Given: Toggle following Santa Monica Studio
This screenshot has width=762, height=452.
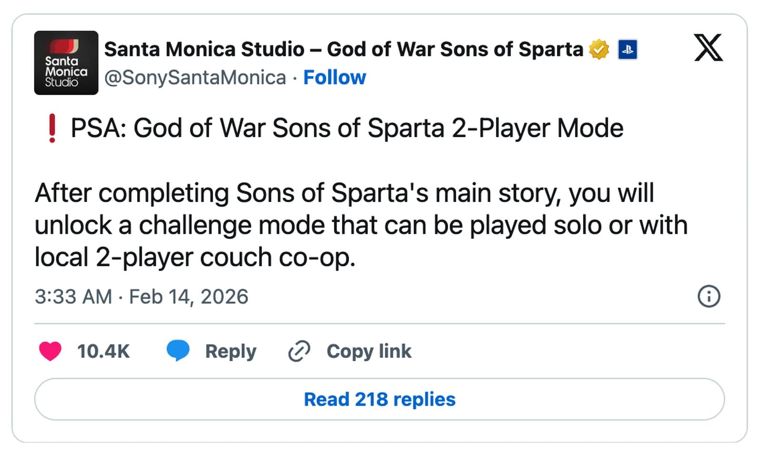Looking at the screenshot, I should (x=335, y=77).
